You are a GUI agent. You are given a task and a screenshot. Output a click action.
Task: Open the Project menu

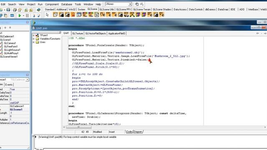tap(31, 4)
